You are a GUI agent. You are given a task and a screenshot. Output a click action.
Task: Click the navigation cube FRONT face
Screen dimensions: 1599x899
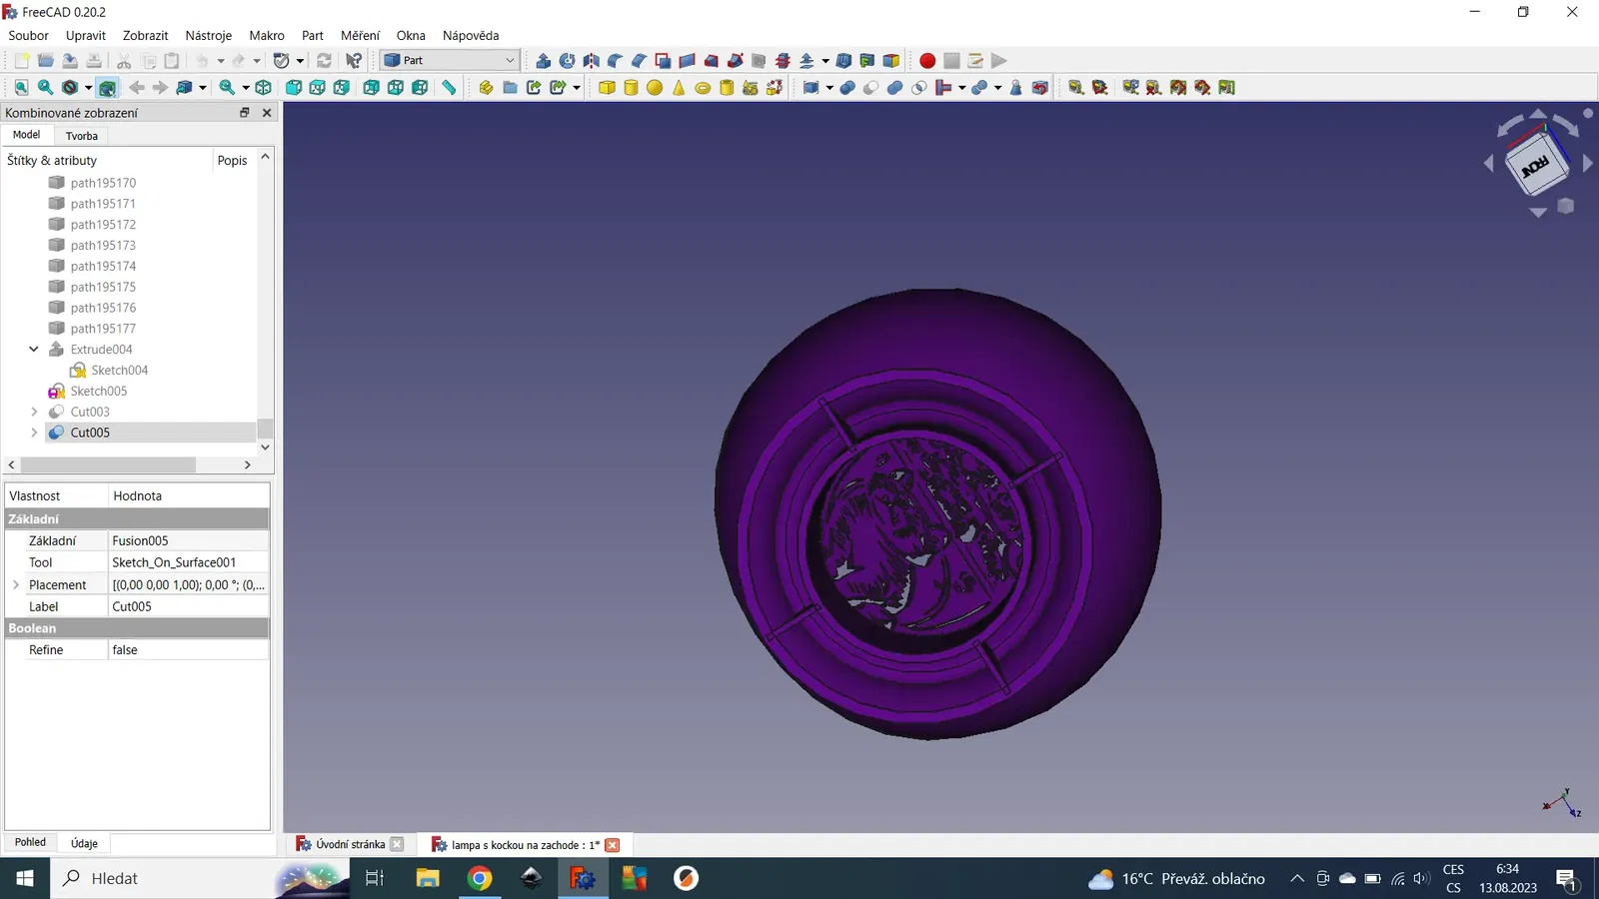[x=1536, y=166]
